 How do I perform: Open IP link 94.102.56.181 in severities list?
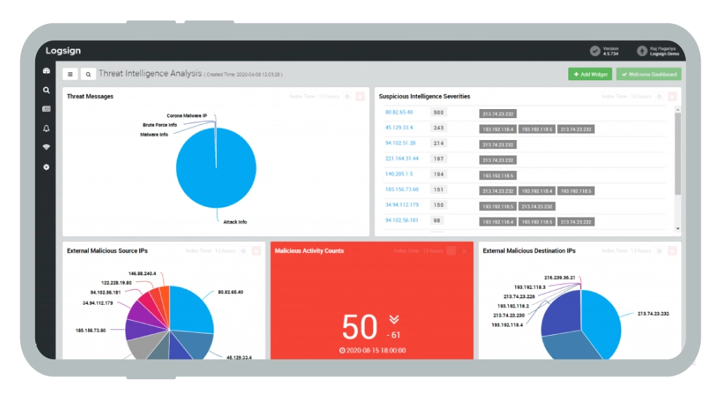pos(402,220)
